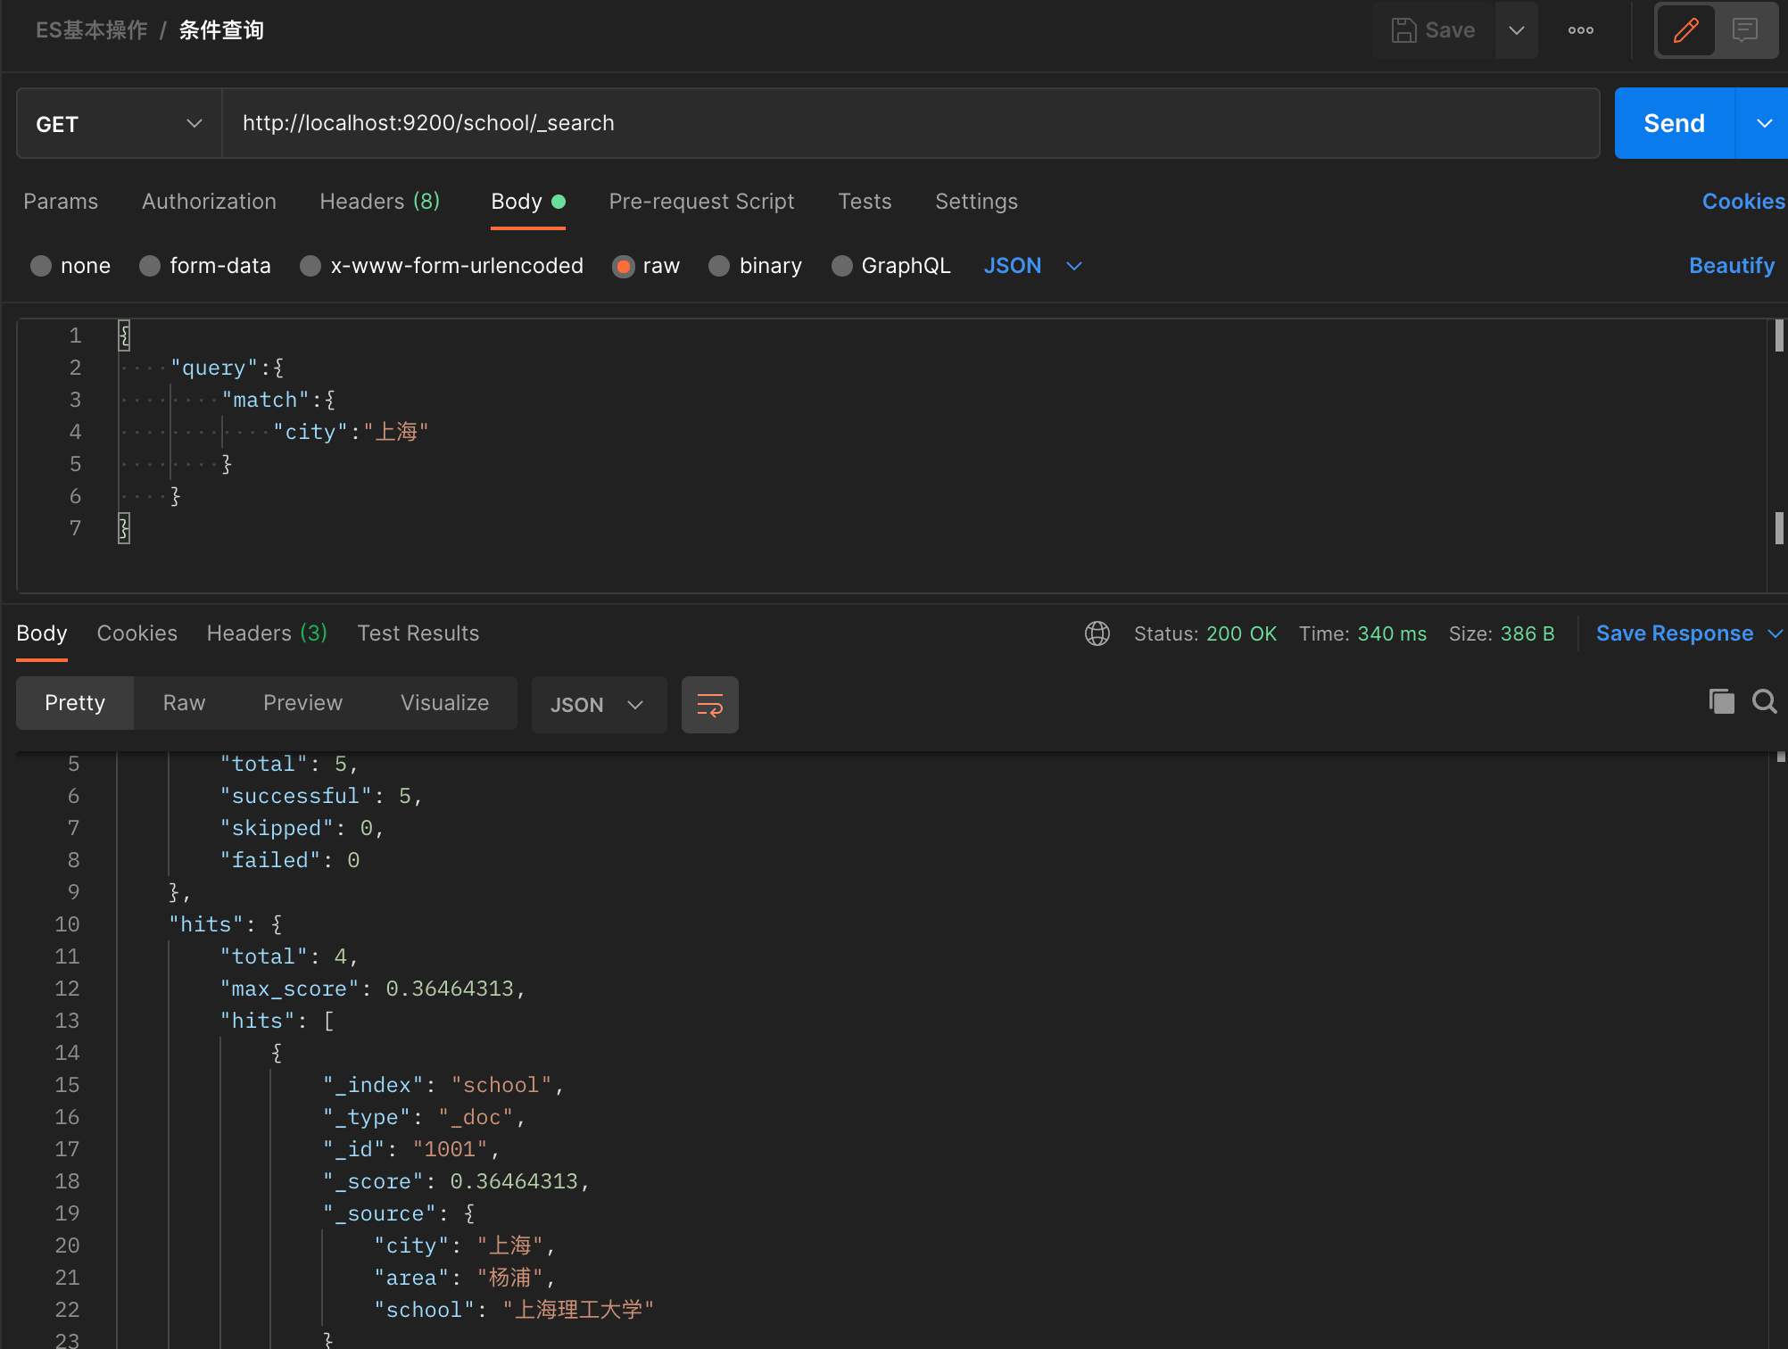Viewport: 1788px width, 1349px height.
Task: Switch to request Headers (8) tab
Action: (379, 202)
